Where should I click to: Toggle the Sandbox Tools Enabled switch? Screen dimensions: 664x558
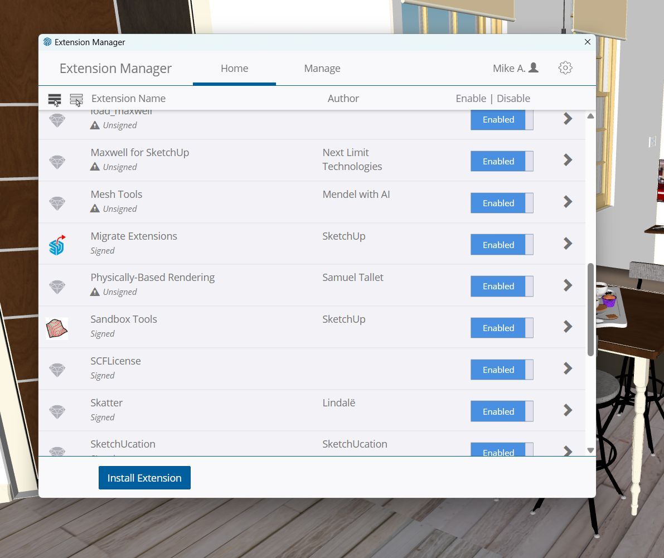click(x=501, y=328)
